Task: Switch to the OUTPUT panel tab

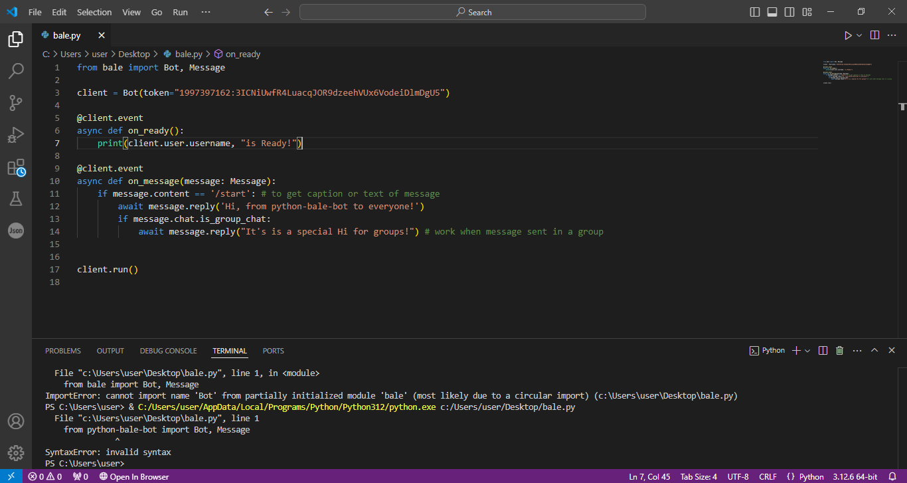Action: coord(110,351)
